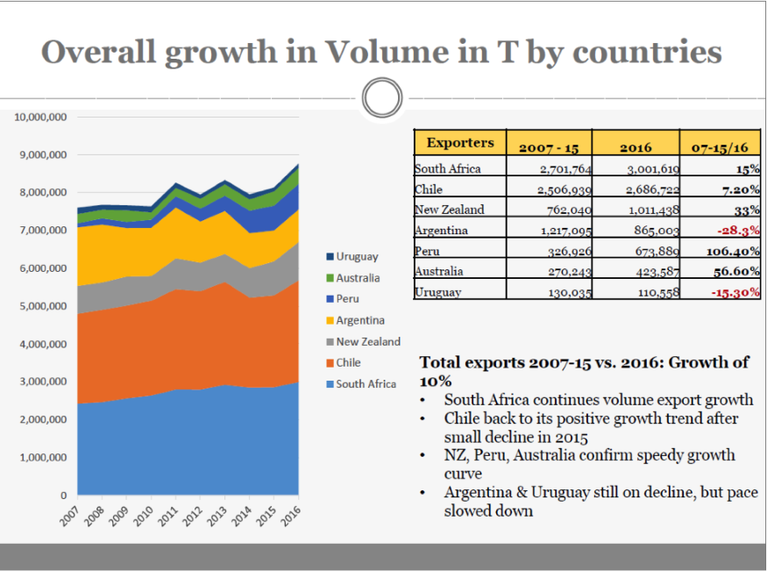The height and width of the screenshot is (571, 767).
Task: Click the '2016' x-axis label on the chart
Action: (x=290, y=517)
